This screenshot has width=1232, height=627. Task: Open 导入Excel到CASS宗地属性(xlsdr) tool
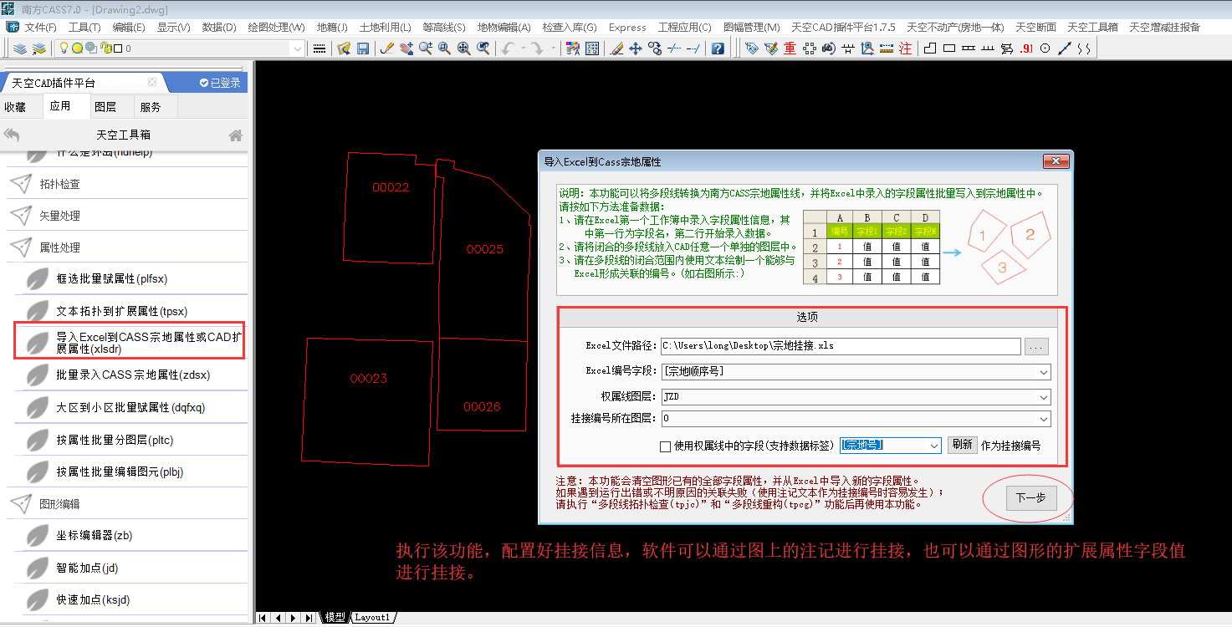pos(130,343)
